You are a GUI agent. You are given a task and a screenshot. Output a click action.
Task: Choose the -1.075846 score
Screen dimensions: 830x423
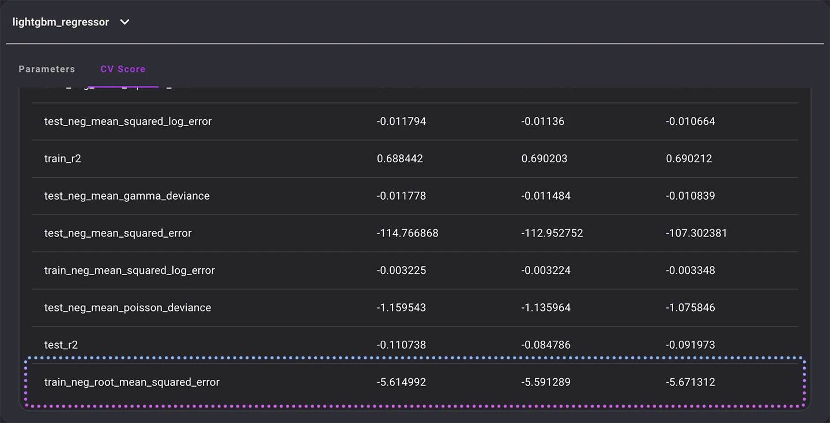(x=691, y=307)
